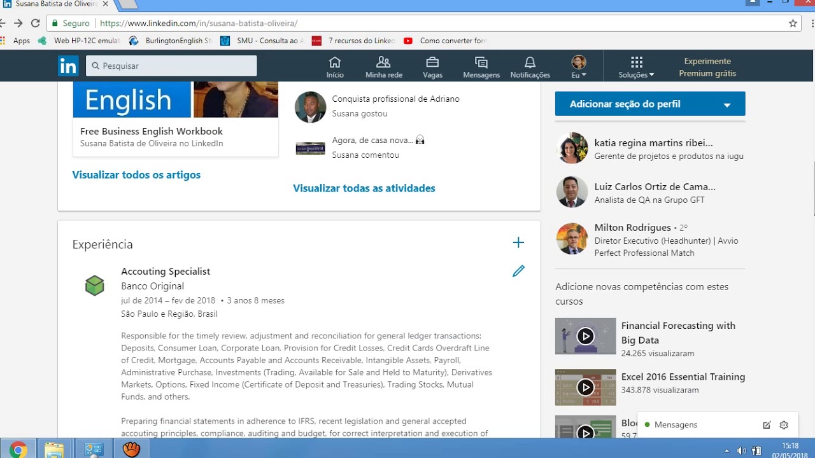This screenshot has height=458, width=815.
Task: Open Excel 2016 Essential Training title
Action: coord(683,377)
